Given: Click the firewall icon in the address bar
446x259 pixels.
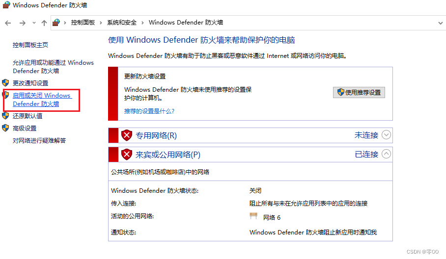Looking at the screenshot, I should tap(56, 23).
